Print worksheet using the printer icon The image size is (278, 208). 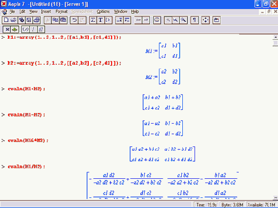coord(37,20)
